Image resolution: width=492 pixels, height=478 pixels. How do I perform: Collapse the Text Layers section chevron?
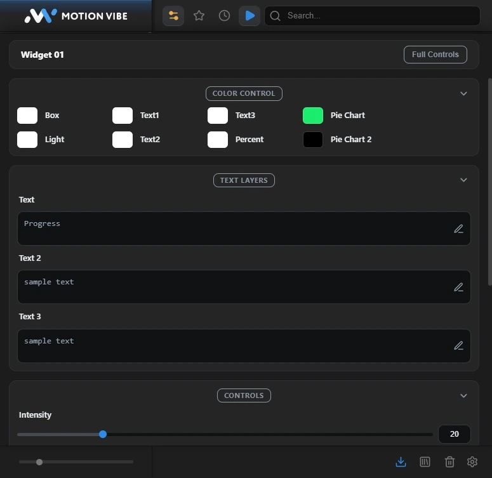pos(463,180)
